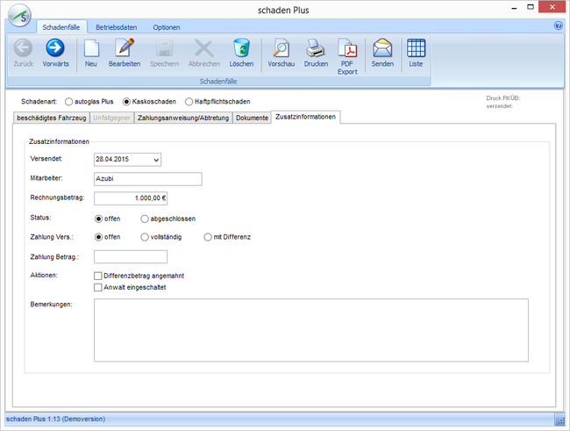Switch to the Betriebsdaten ribbon tab
570x431 pixels.
point(116,27)
